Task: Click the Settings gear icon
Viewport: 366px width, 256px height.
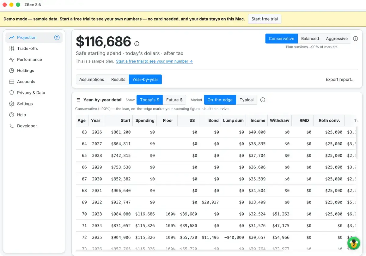Action: (x=12, y=104)
